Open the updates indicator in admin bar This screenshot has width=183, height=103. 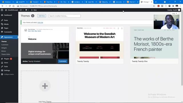coord(22,10)
